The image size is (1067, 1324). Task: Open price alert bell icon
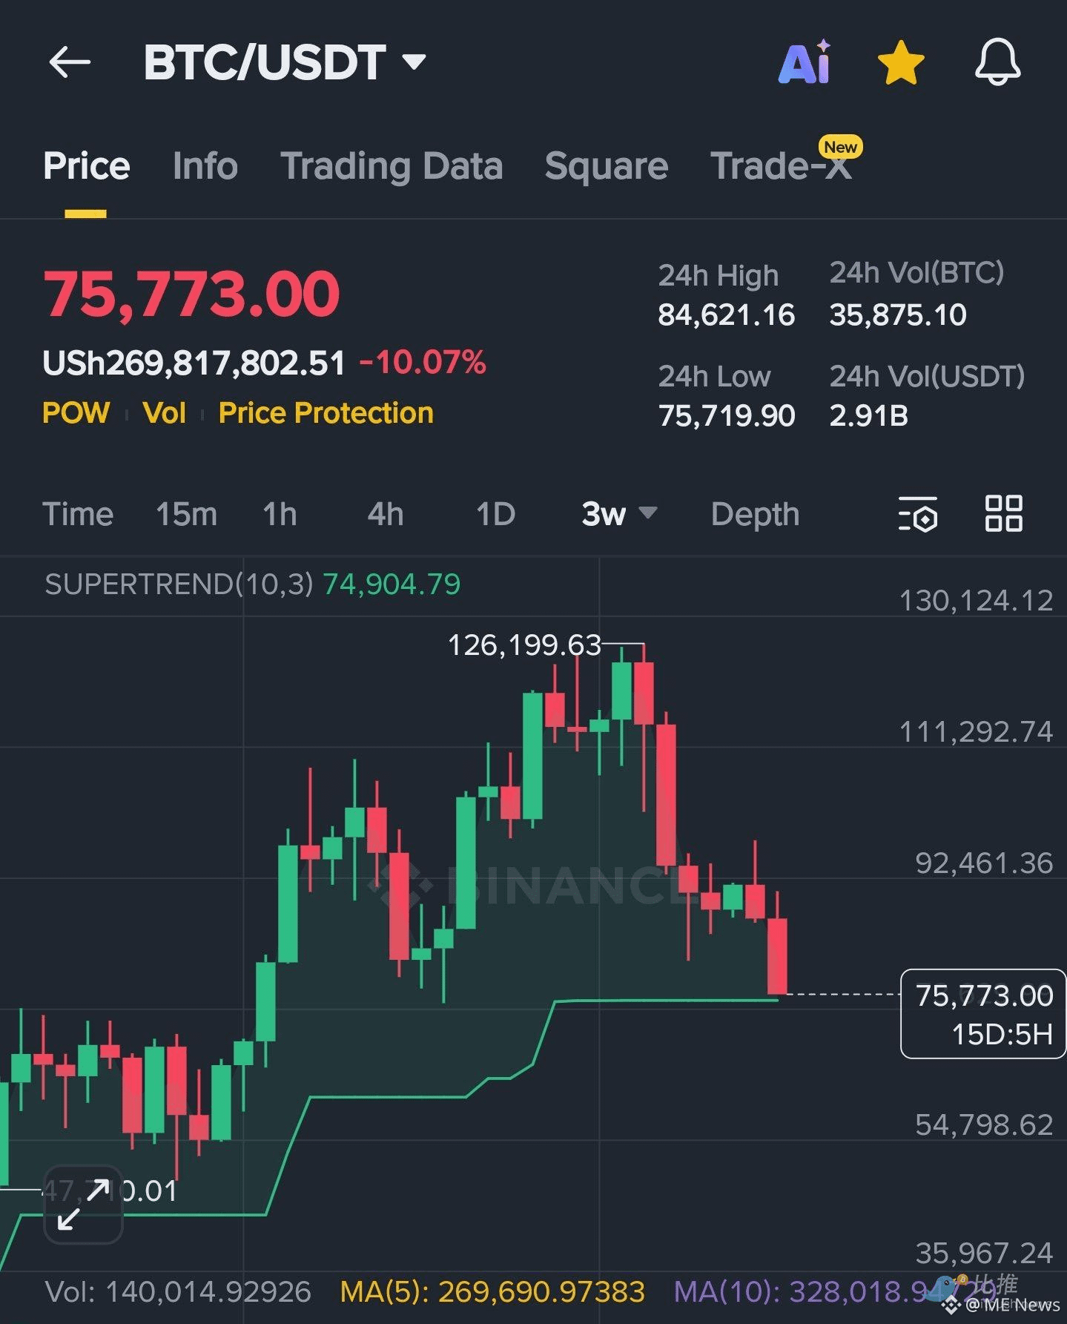click(997, 62)
